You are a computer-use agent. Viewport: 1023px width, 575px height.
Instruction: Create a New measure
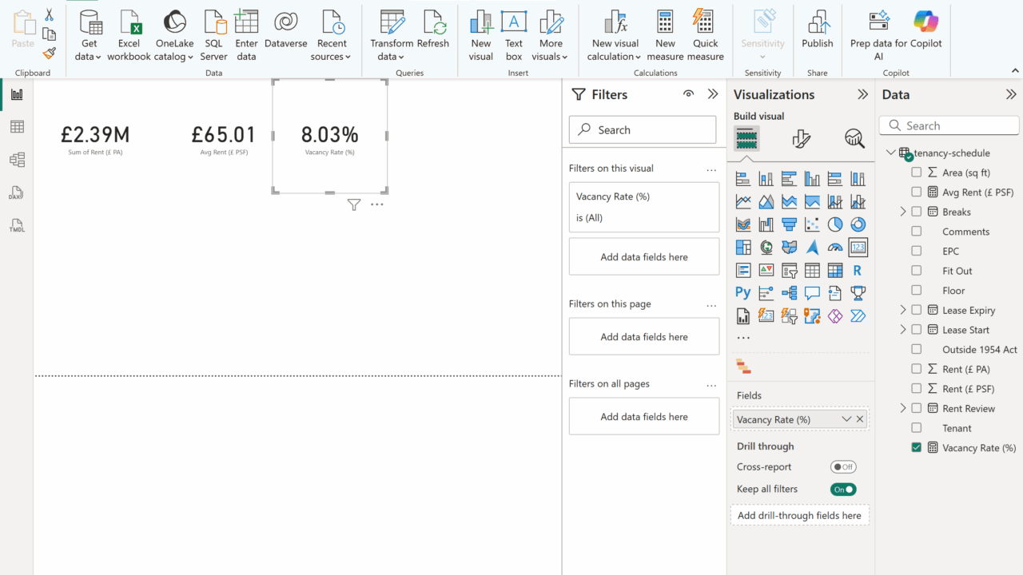[x=665, y=36]
